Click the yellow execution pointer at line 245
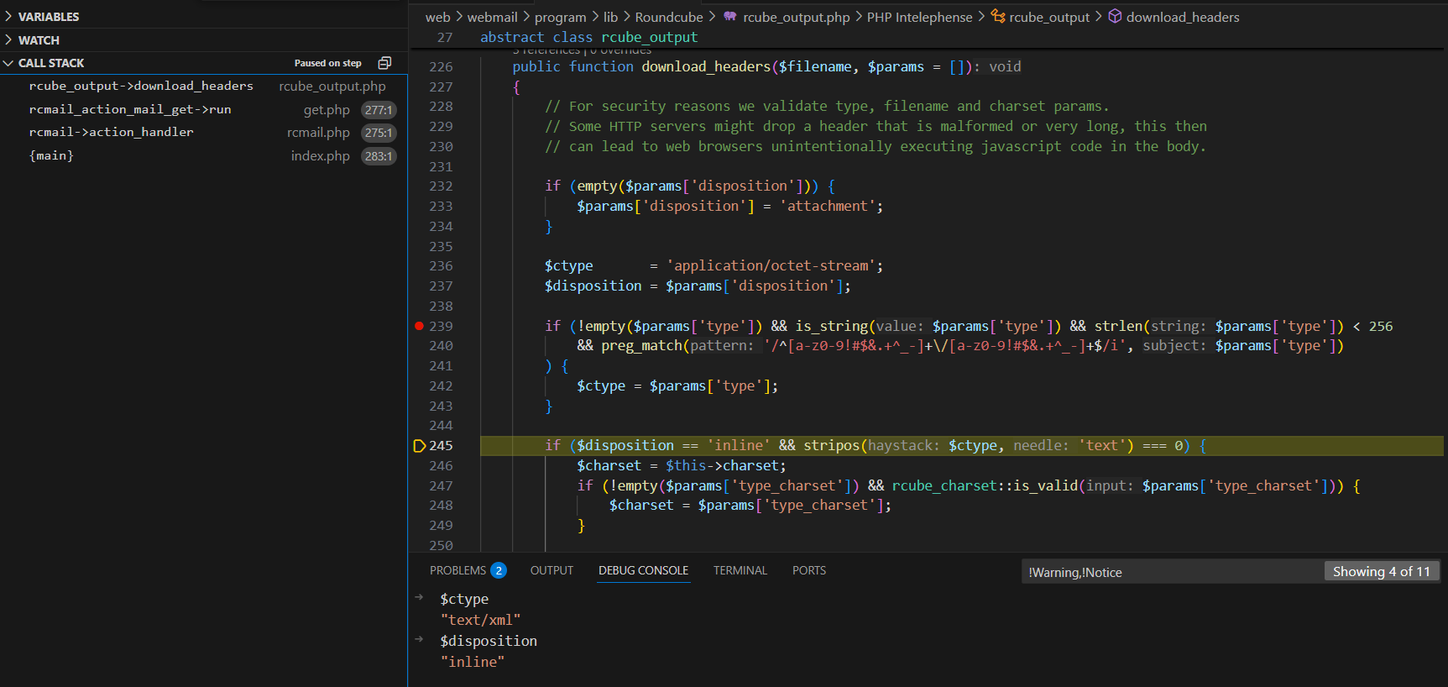The height and width of the screenshot is (687, 1448). [x=420, y=446]
